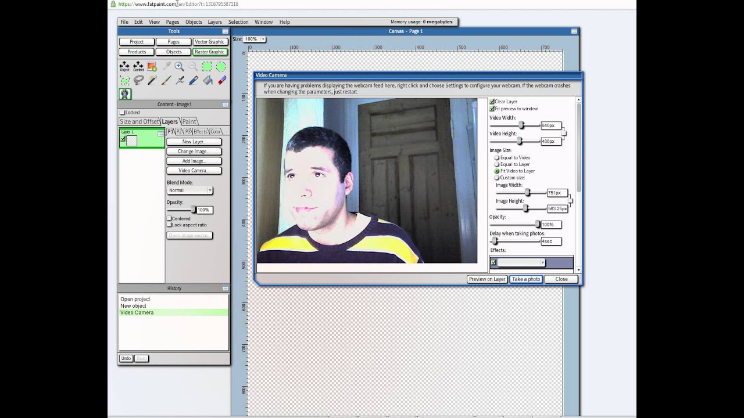Open the Objects menu
The height and width of the screenshot is (418, 744).
point(194,22)
